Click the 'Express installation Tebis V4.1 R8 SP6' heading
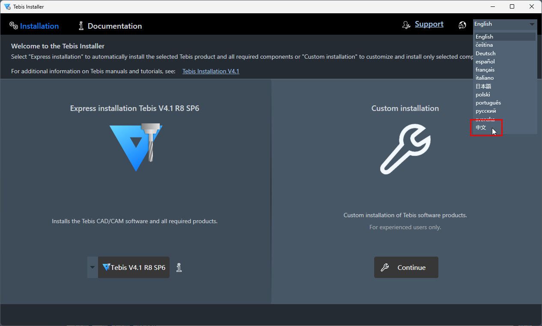542x326 pixels. coord(134,108)
